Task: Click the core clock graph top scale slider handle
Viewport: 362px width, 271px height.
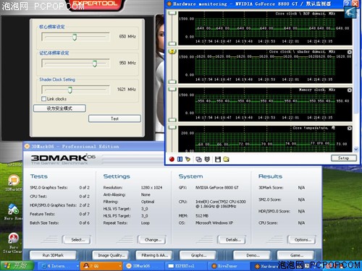Action: click(x=172, y=13)
